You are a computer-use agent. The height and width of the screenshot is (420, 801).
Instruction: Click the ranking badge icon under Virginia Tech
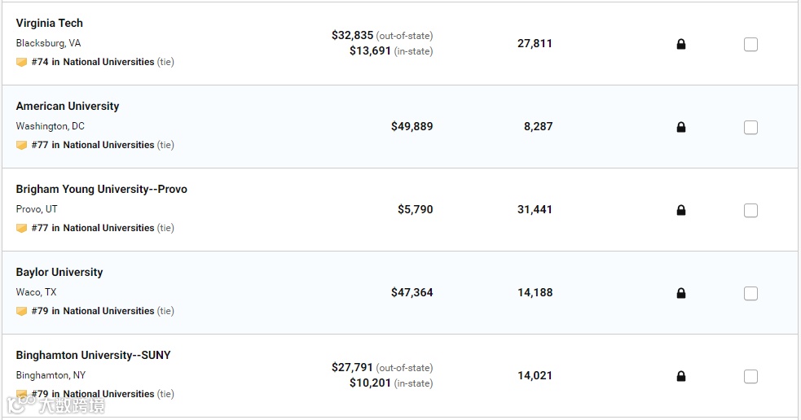pyautogui.click(x=22, y=62)
